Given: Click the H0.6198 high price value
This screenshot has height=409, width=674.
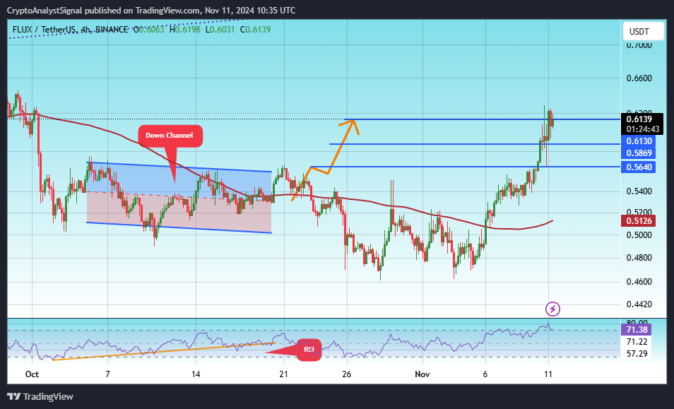Looking at the screenshot, I should tap(185, 30).
